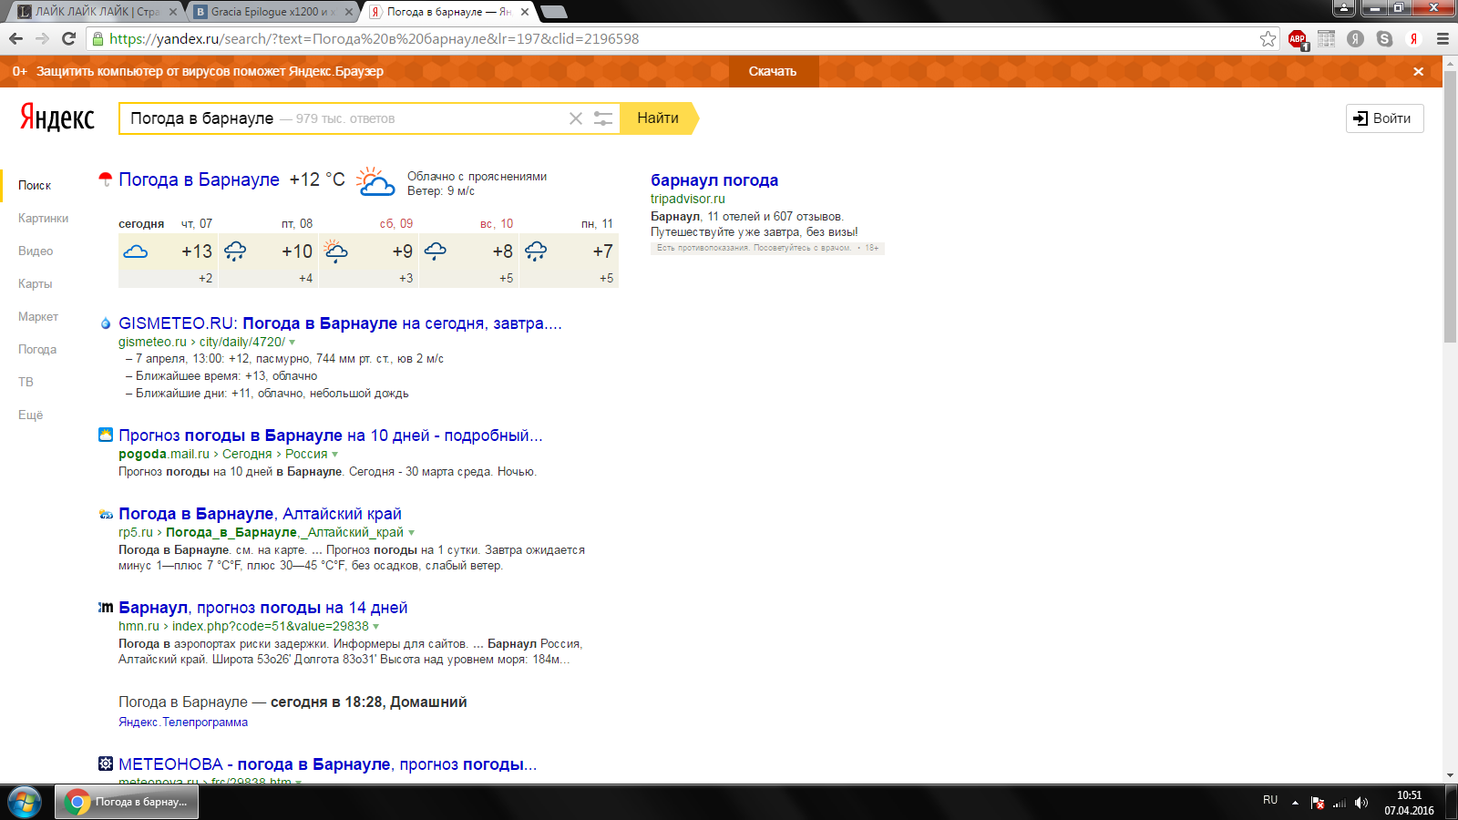Expand gismeteo.ru result options arrow
1458x820 pixels.
[x=293, y=343]
